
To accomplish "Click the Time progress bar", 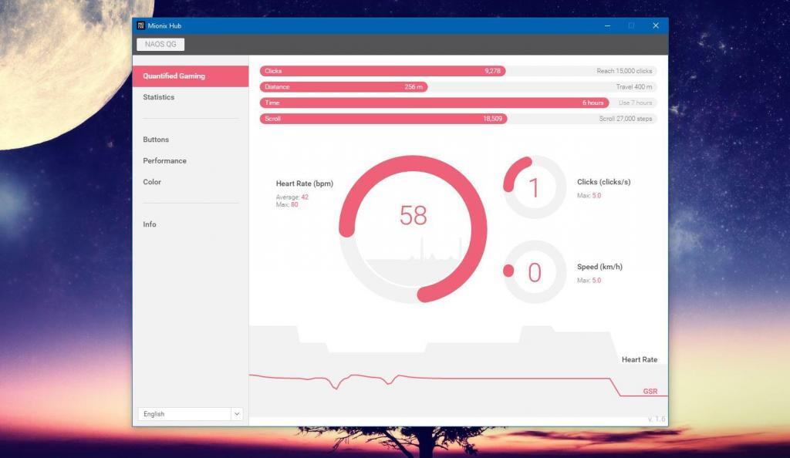I will click(x=434, y=103).
